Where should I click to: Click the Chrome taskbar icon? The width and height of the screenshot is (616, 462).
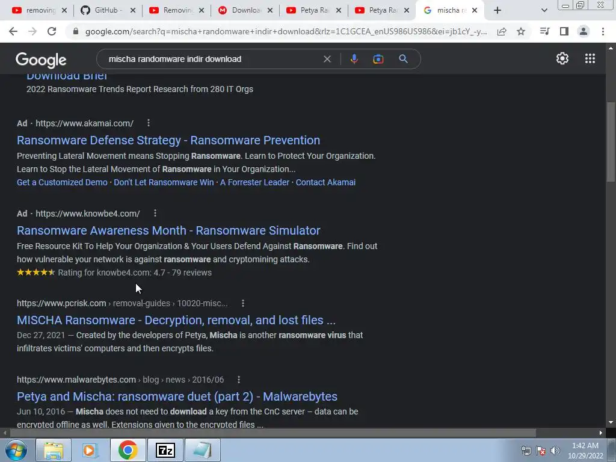[128, 450]
